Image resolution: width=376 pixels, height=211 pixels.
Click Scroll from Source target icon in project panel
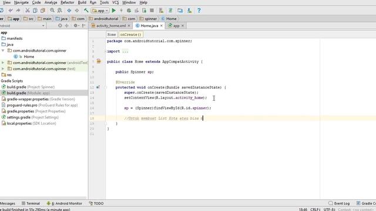click(x=60, y=26)
